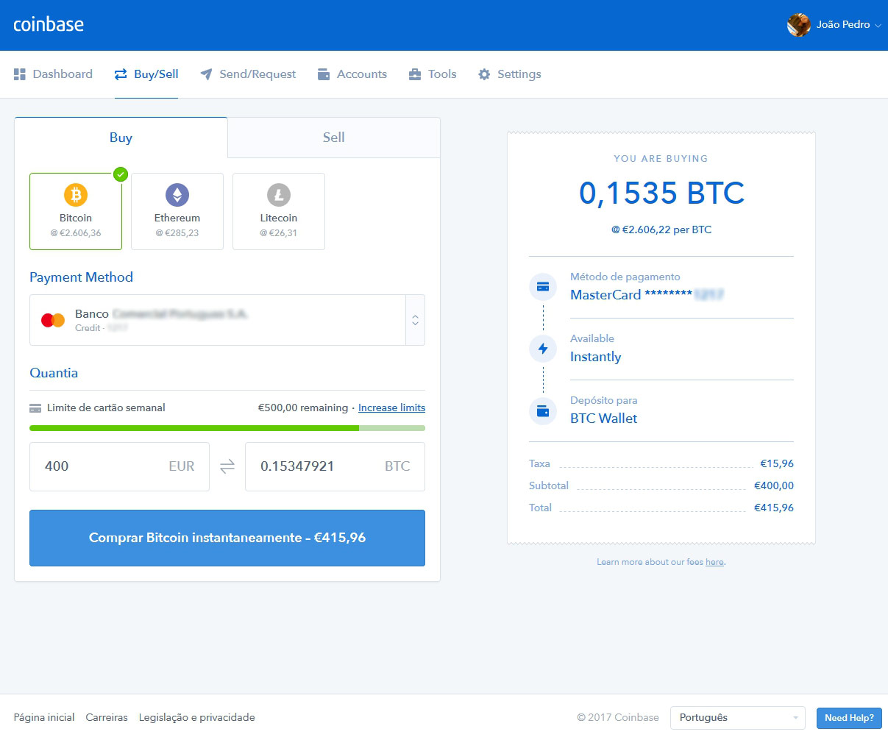Screen dimensions: 888x740
Task: Click the Increase limits link
Action: click(x=391, y=408)
